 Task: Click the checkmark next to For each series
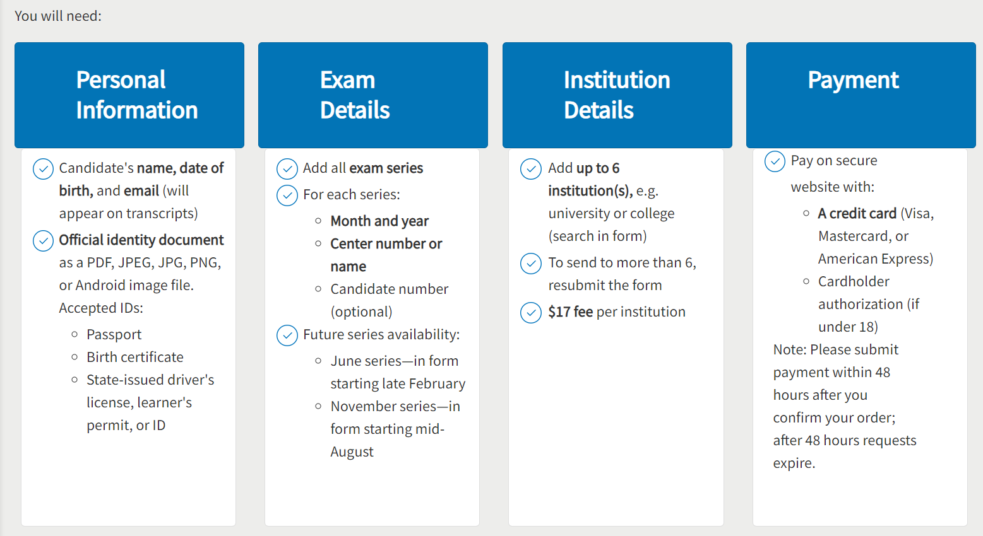coord(287,195)
